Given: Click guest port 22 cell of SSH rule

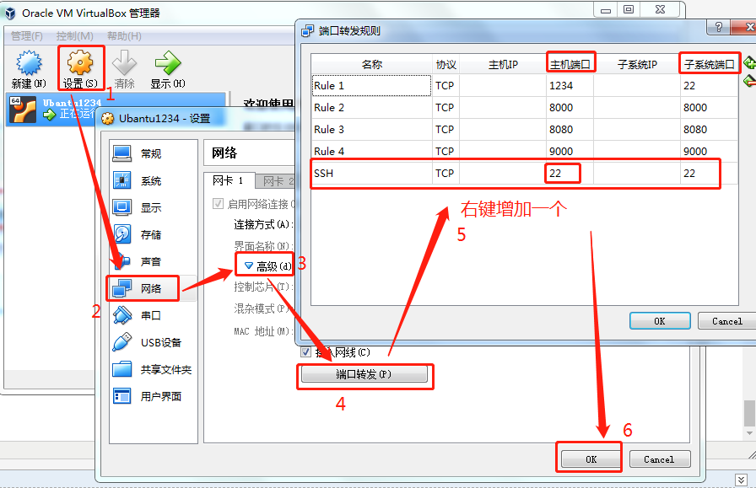Looking at the screenshot, I should [x=709, y=174].
